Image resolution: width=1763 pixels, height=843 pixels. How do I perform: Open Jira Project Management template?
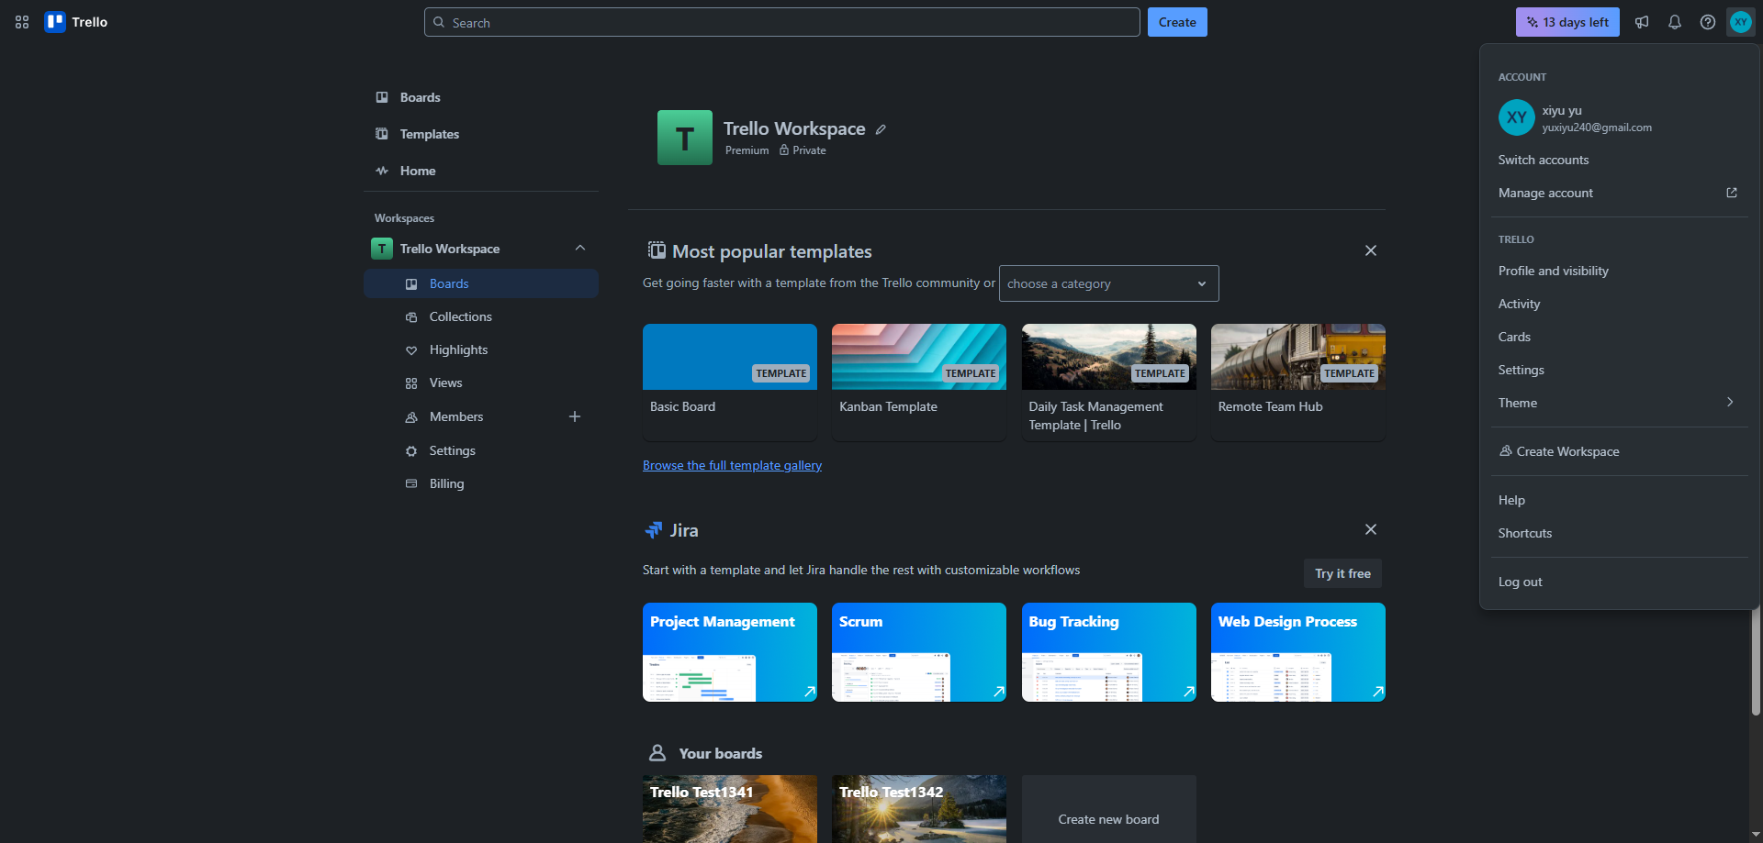pyautogui.click(x=730, y=652)
